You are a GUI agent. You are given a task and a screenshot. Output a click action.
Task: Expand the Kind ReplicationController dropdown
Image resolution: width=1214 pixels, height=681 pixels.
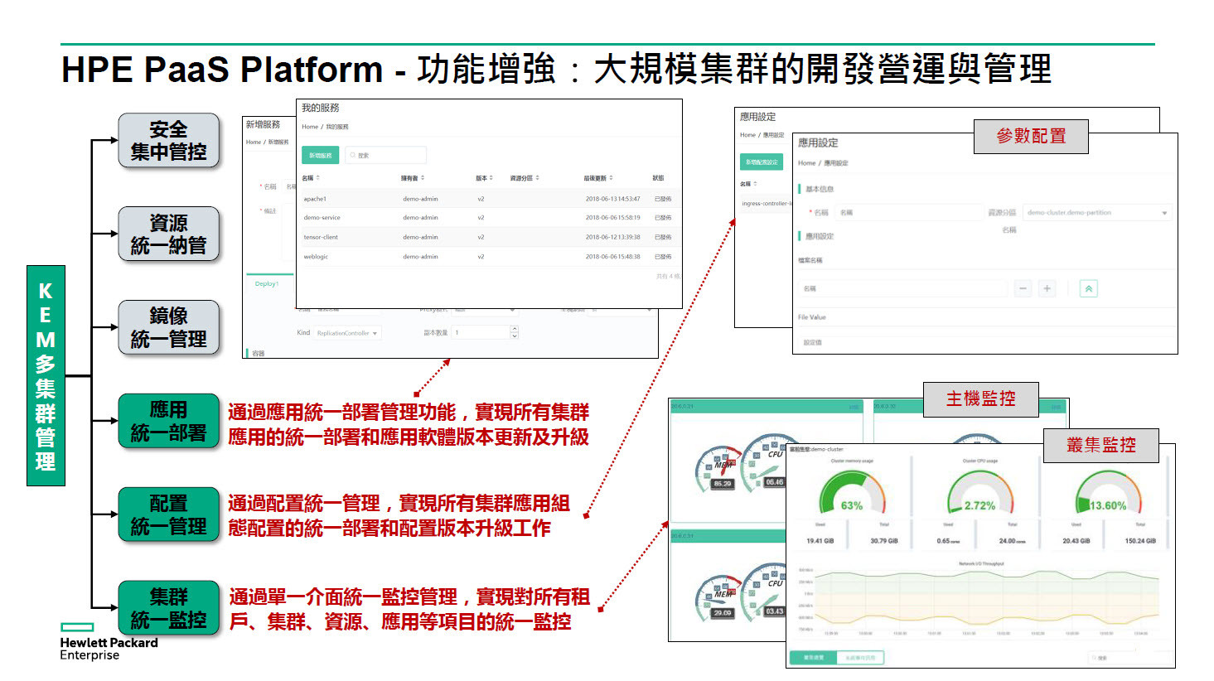(x=346, y=333)
